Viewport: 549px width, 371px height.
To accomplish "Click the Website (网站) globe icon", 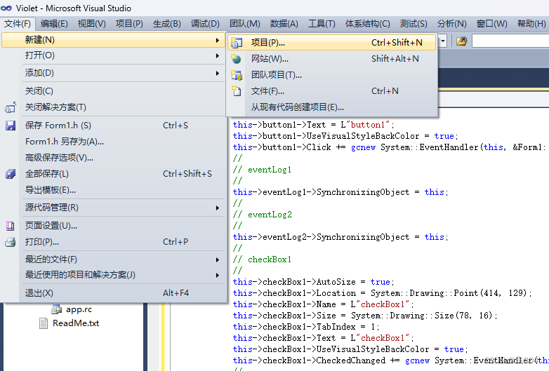I will point(237,59).
